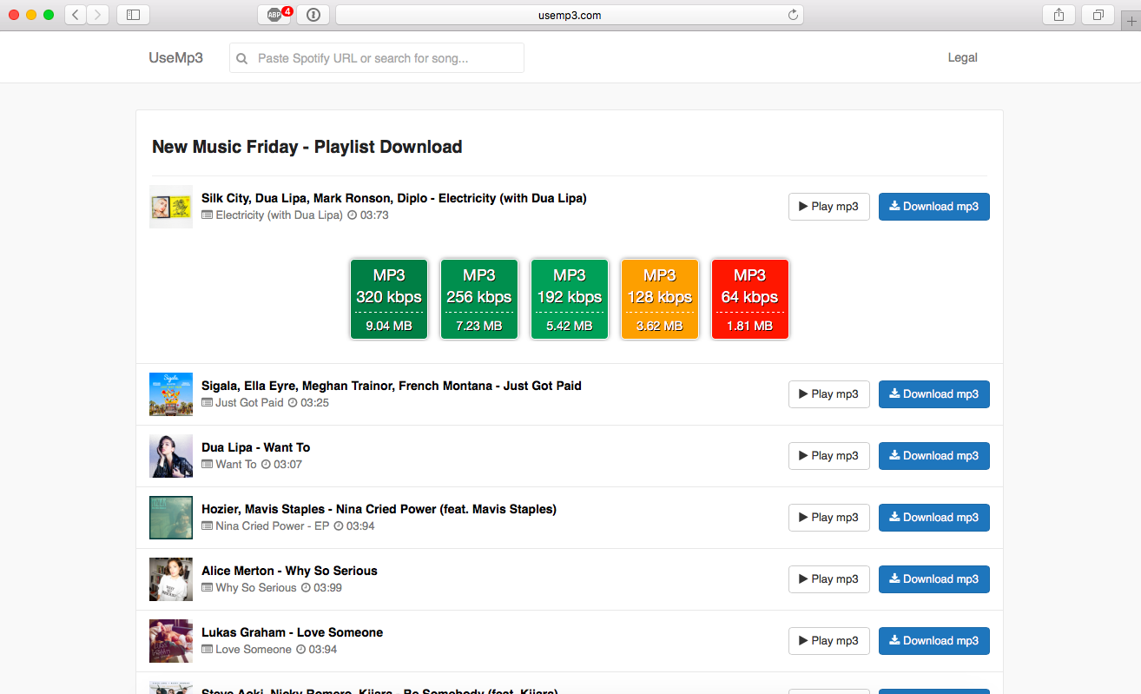1141x694 pixels.
Task: Download Hozier's Nina Cried Power mp3
Action: (933, 517)
